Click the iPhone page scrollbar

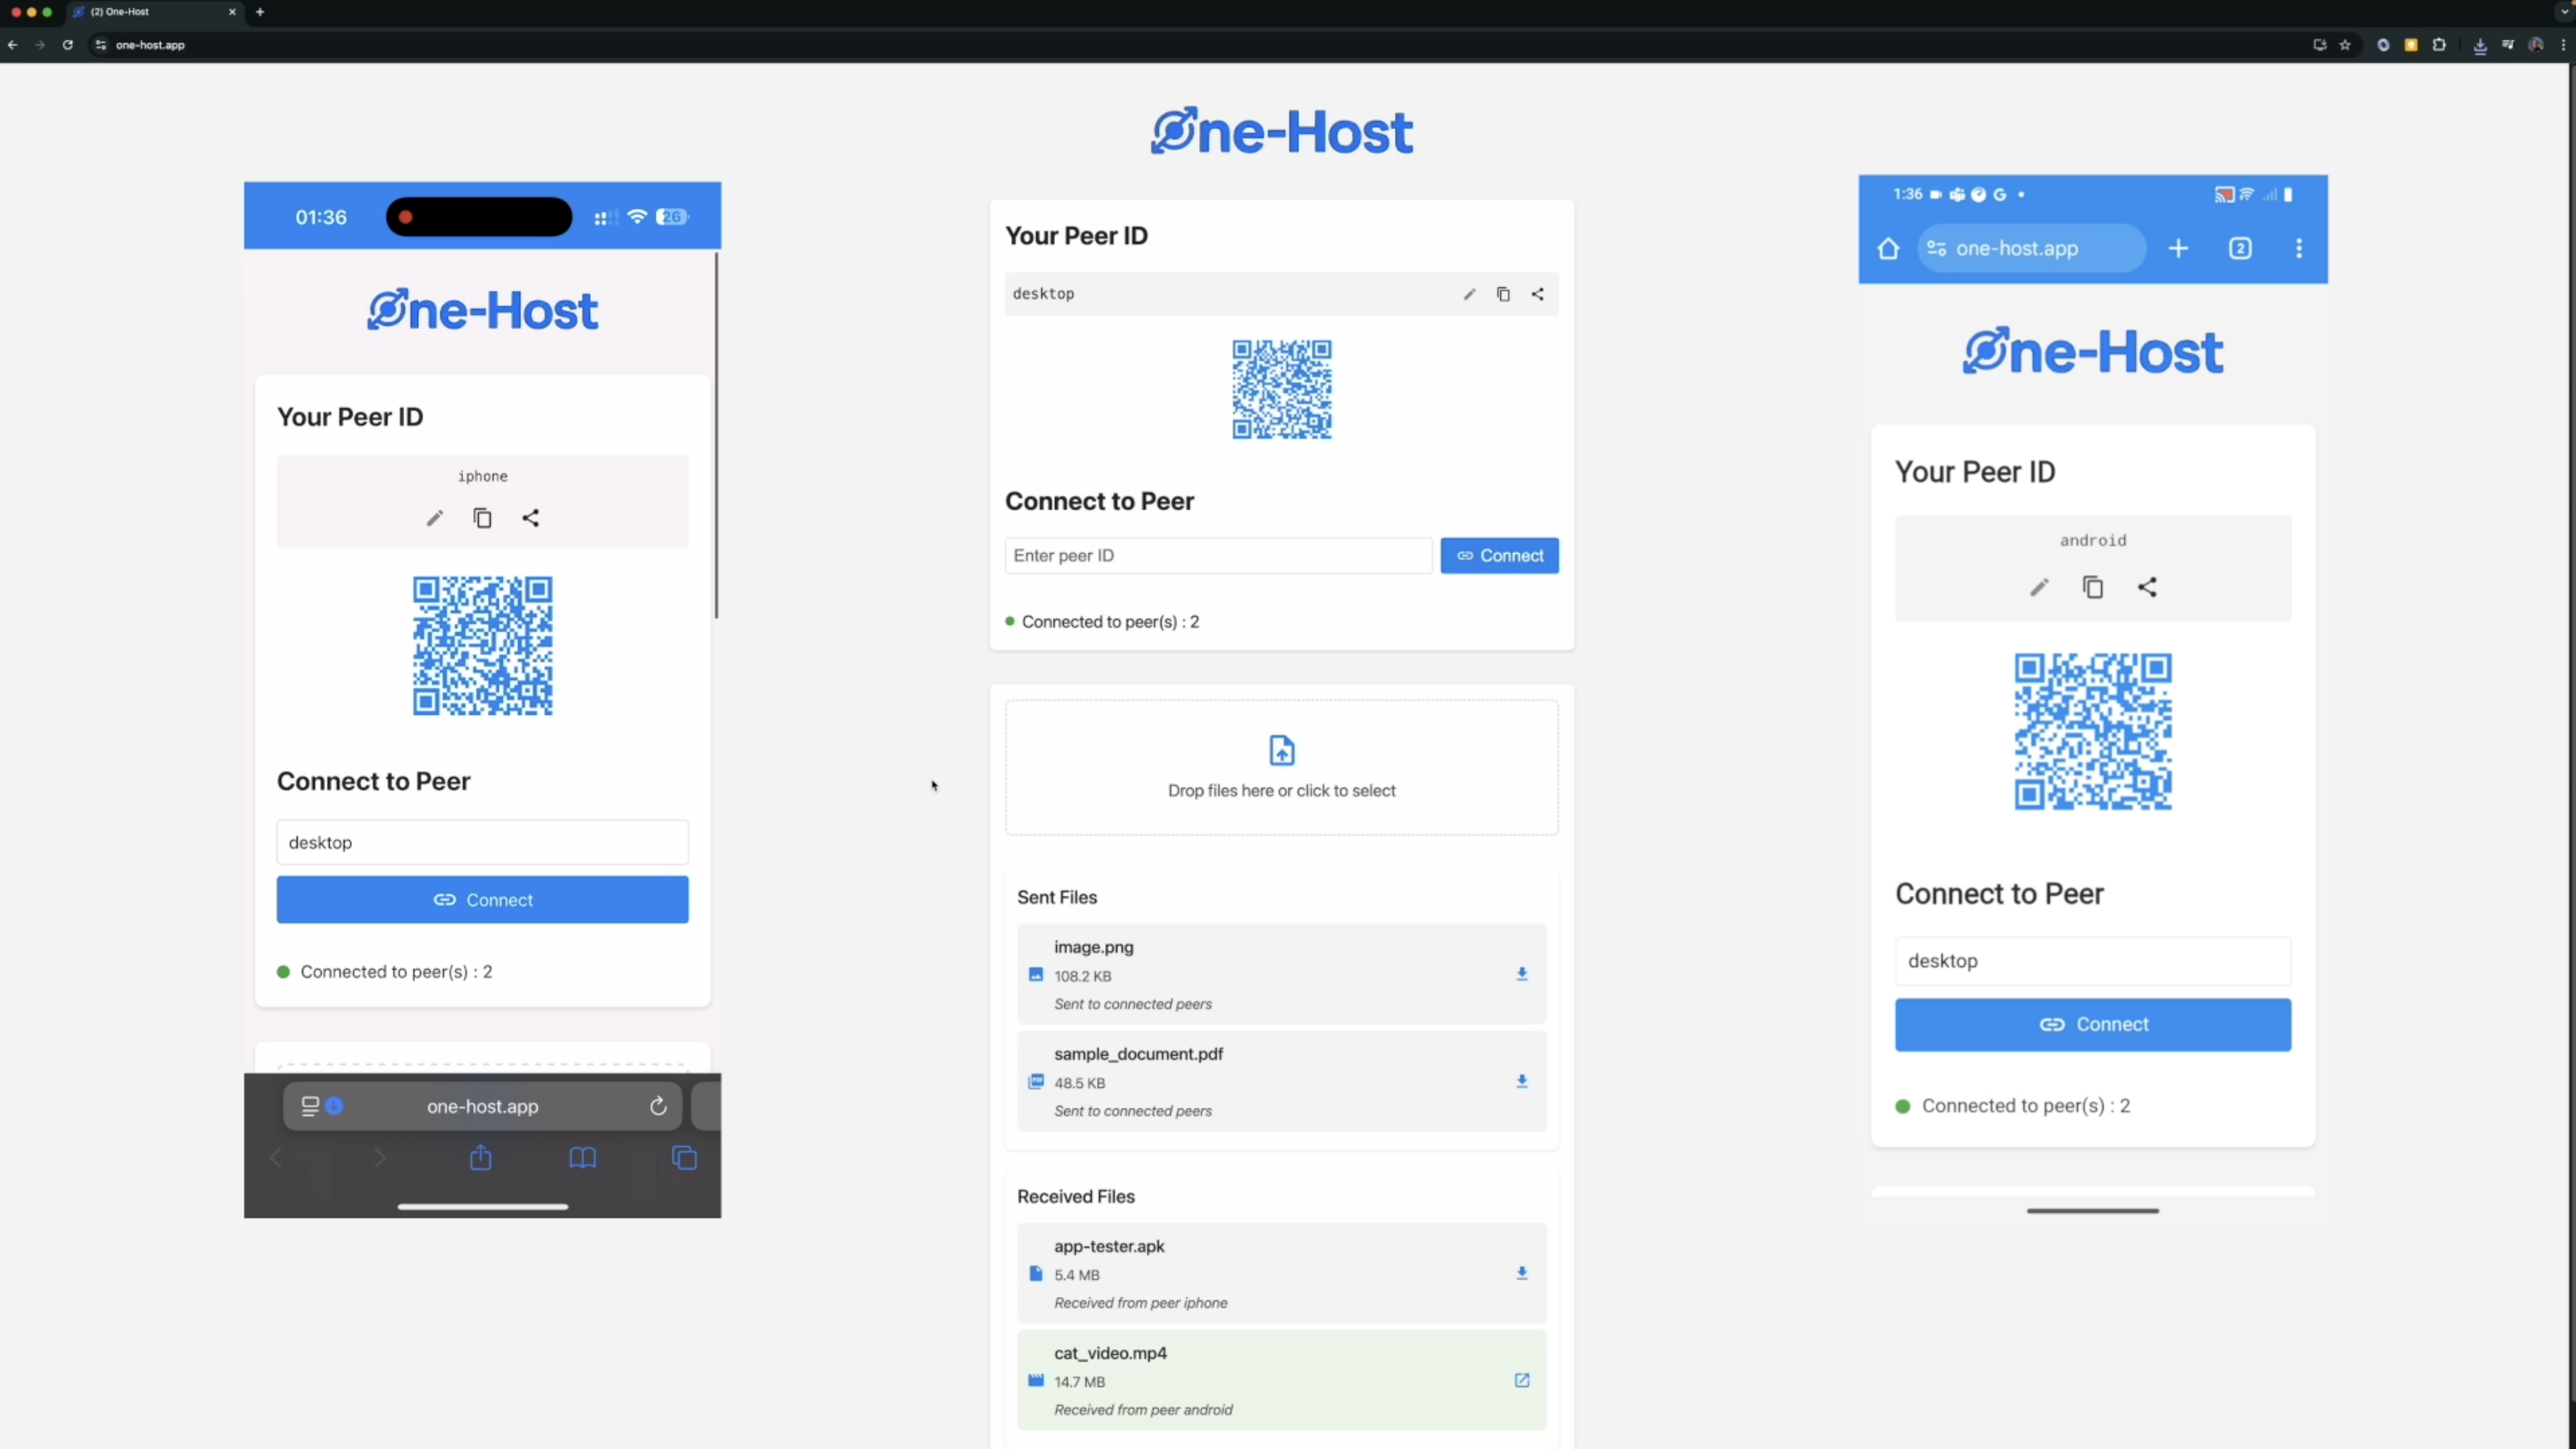(x=716, y=435)
